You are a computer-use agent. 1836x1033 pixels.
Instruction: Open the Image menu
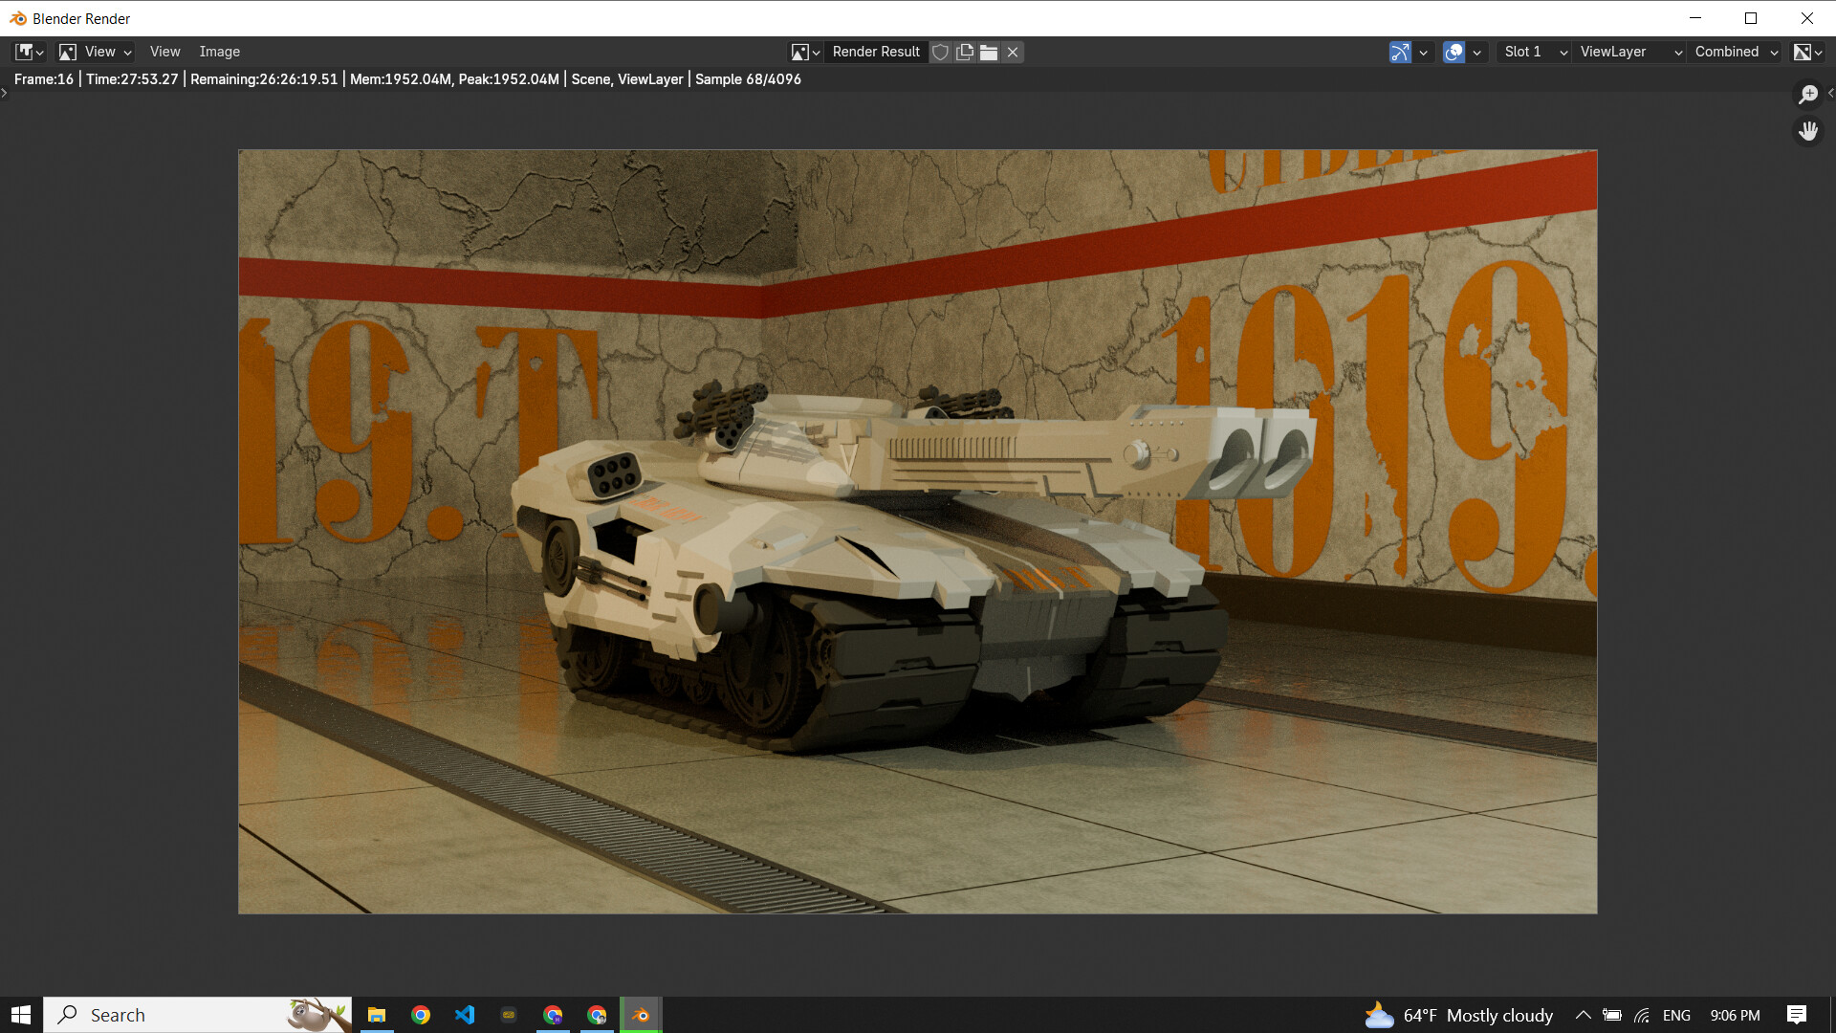[219, 52]
